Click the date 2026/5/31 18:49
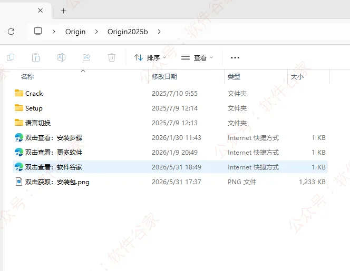This screenshot has width=350, height=271. [x=177, y=167]
